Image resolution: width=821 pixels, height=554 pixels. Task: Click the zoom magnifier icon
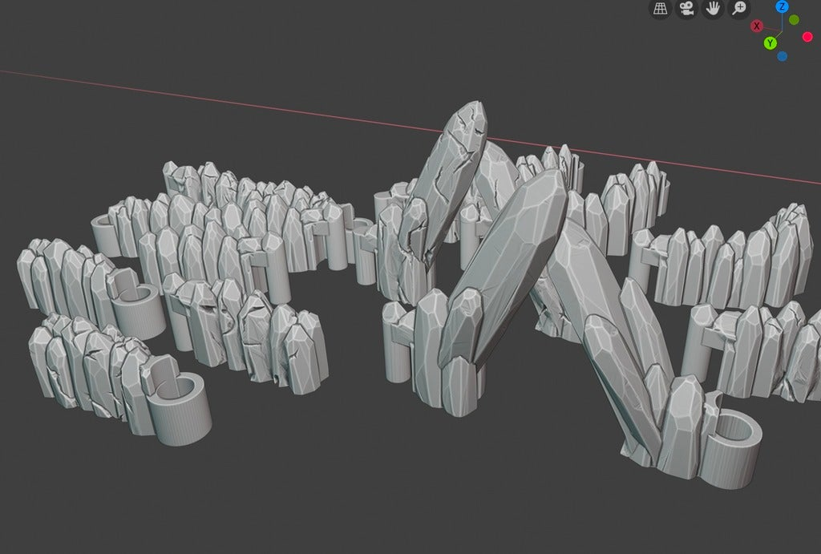pos(739,8)
